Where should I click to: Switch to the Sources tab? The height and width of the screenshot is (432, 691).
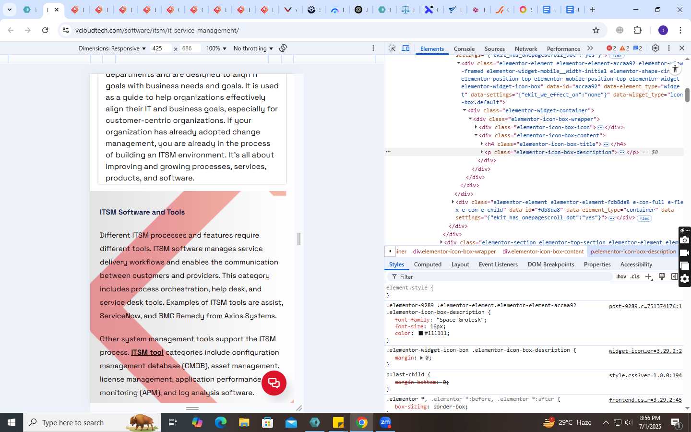[x=495, y=48]
